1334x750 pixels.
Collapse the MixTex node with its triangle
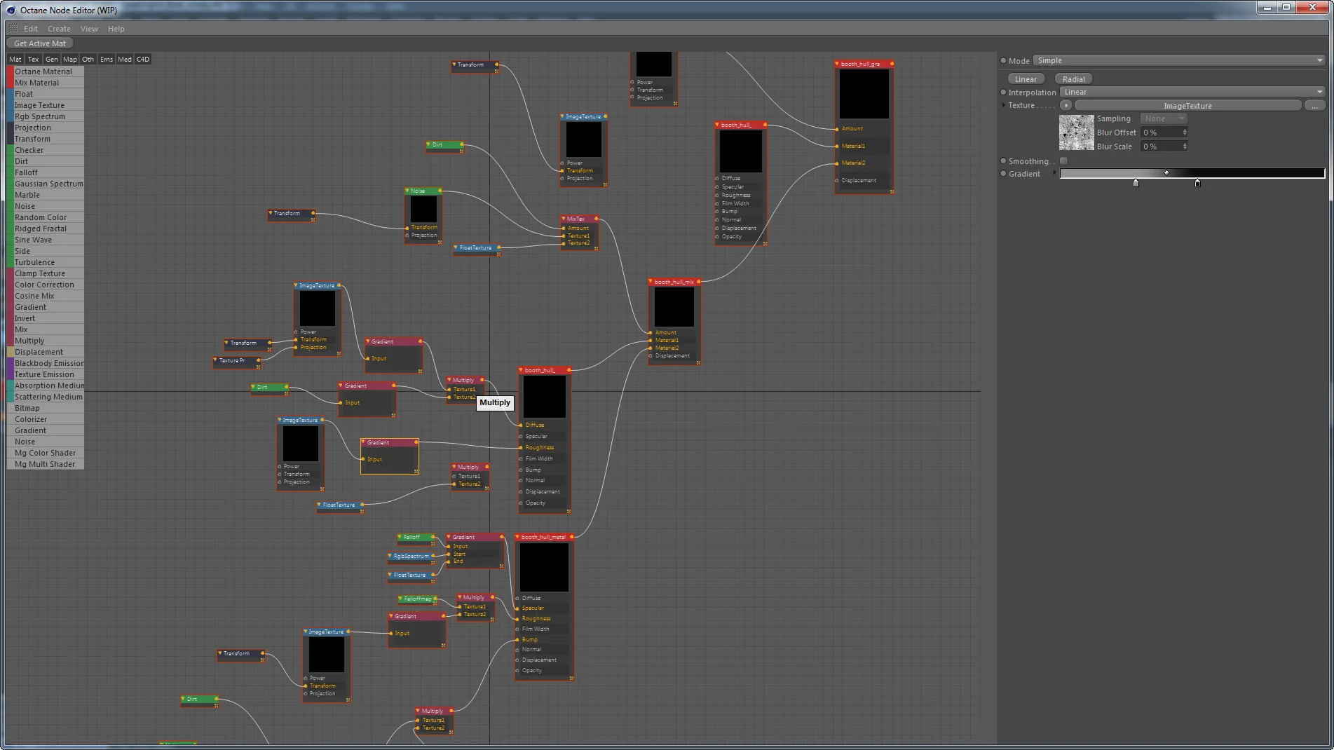coord(564,219)
